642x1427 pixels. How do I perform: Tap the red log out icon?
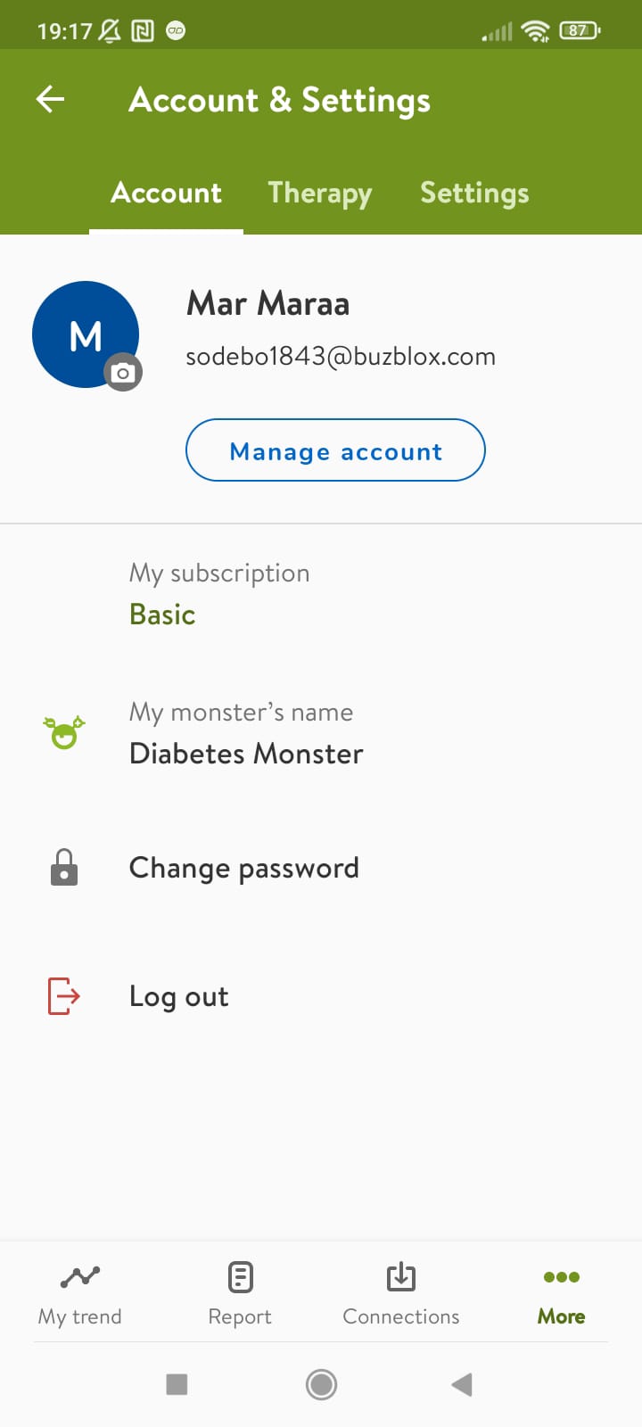pyautogui.click(x=63, y=996)
